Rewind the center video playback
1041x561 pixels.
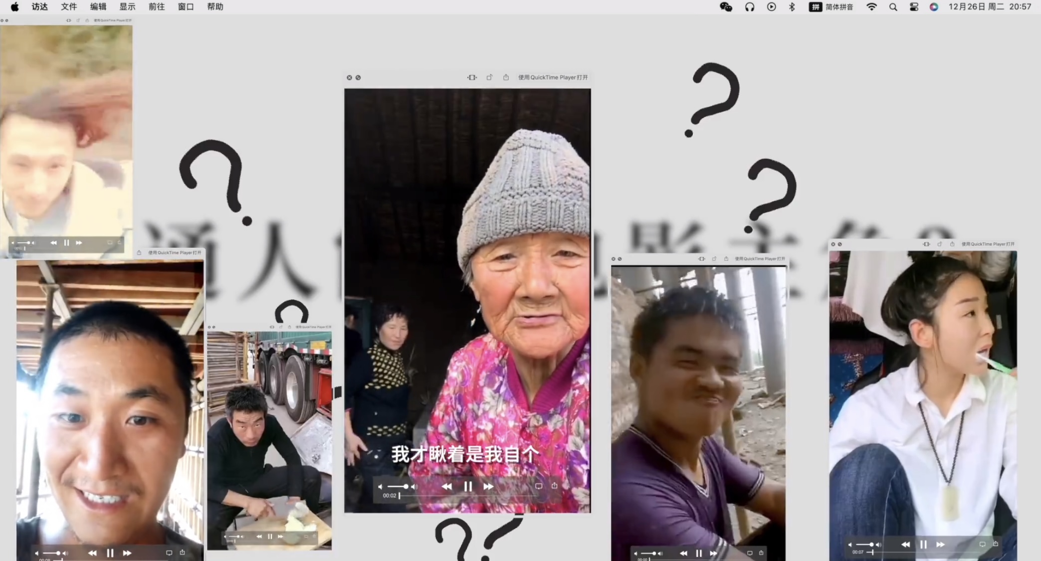click(447, 486)
